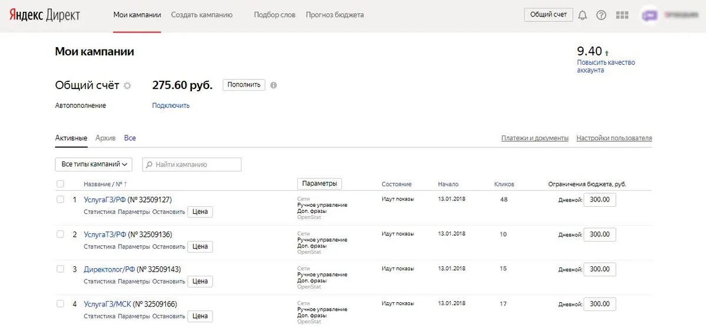Click info icon next to Пополнить
This screenshot has width=706, height=327.
(x=273, y=85)
